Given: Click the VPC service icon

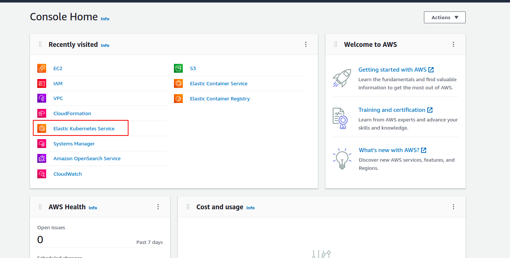Looking at the screenshot, I should click(x=42, y=98).
